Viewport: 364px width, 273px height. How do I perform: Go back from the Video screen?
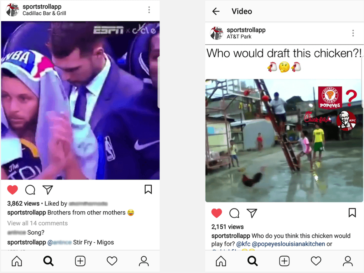[x=216, y=11]
